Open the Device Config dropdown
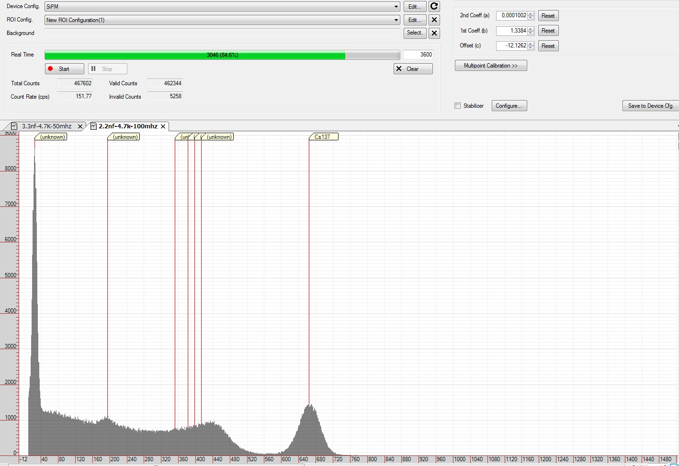 click(396, 7)
